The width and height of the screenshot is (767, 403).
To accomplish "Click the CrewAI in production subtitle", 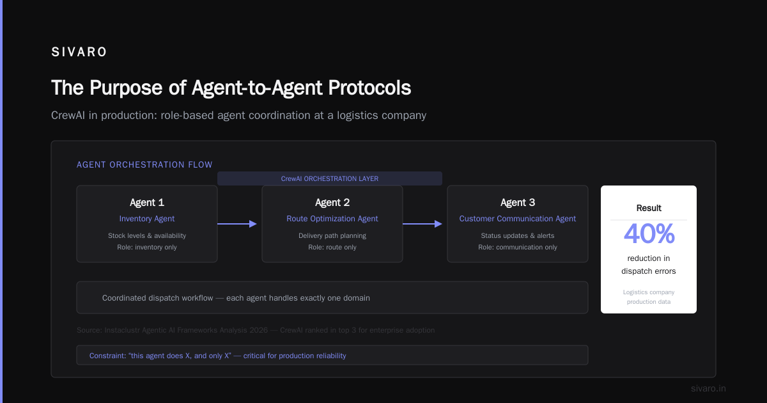I will pyautogui.click(x=238, y=116).
